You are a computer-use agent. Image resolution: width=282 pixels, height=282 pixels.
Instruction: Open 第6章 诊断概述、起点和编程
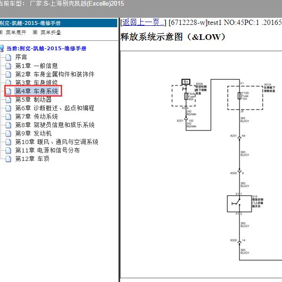click(55, 108)
